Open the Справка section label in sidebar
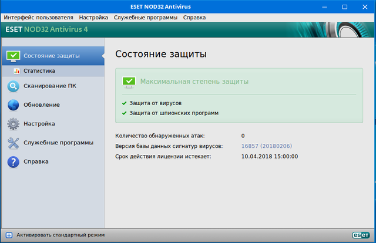 coord(36,162)
